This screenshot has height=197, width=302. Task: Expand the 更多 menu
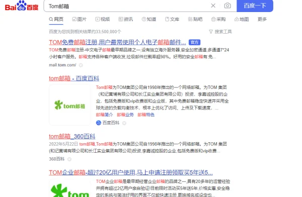[x=262, y=19]
